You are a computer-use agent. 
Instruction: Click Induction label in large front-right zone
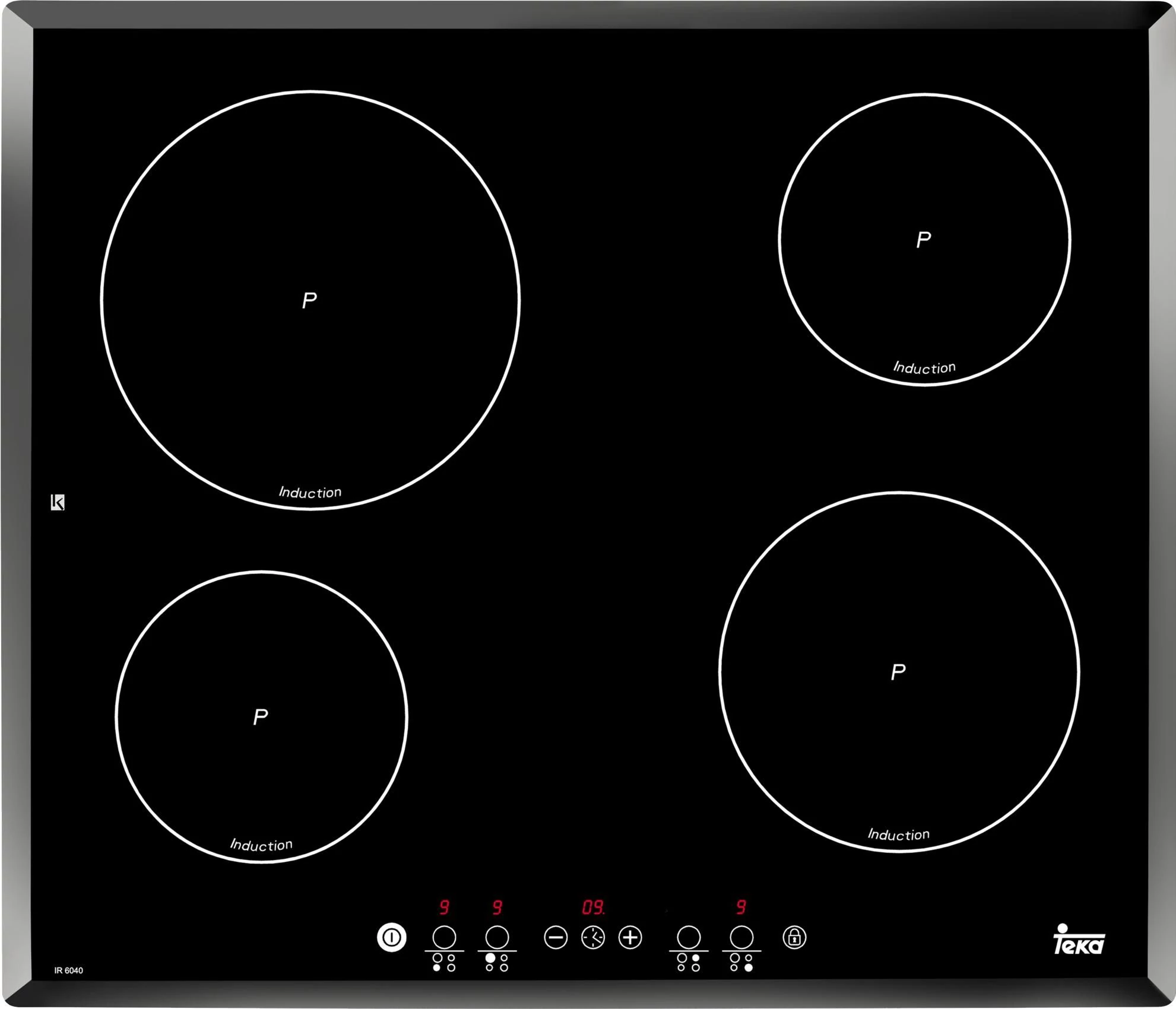coord(899,835)
